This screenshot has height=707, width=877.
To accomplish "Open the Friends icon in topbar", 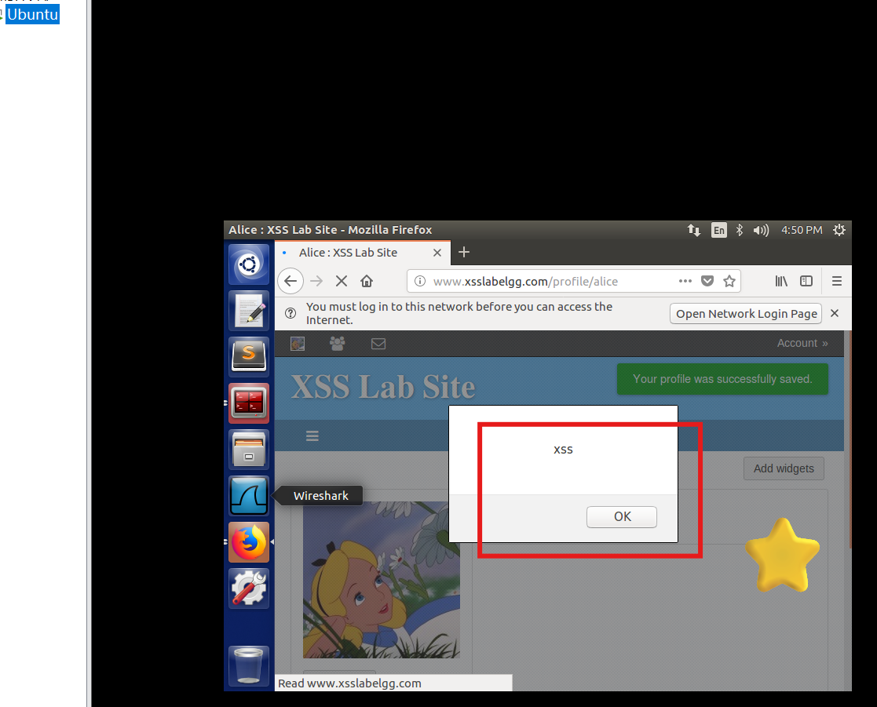I will click(338, 344).
